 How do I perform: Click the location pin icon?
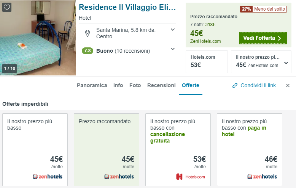[x=88, y=33]
